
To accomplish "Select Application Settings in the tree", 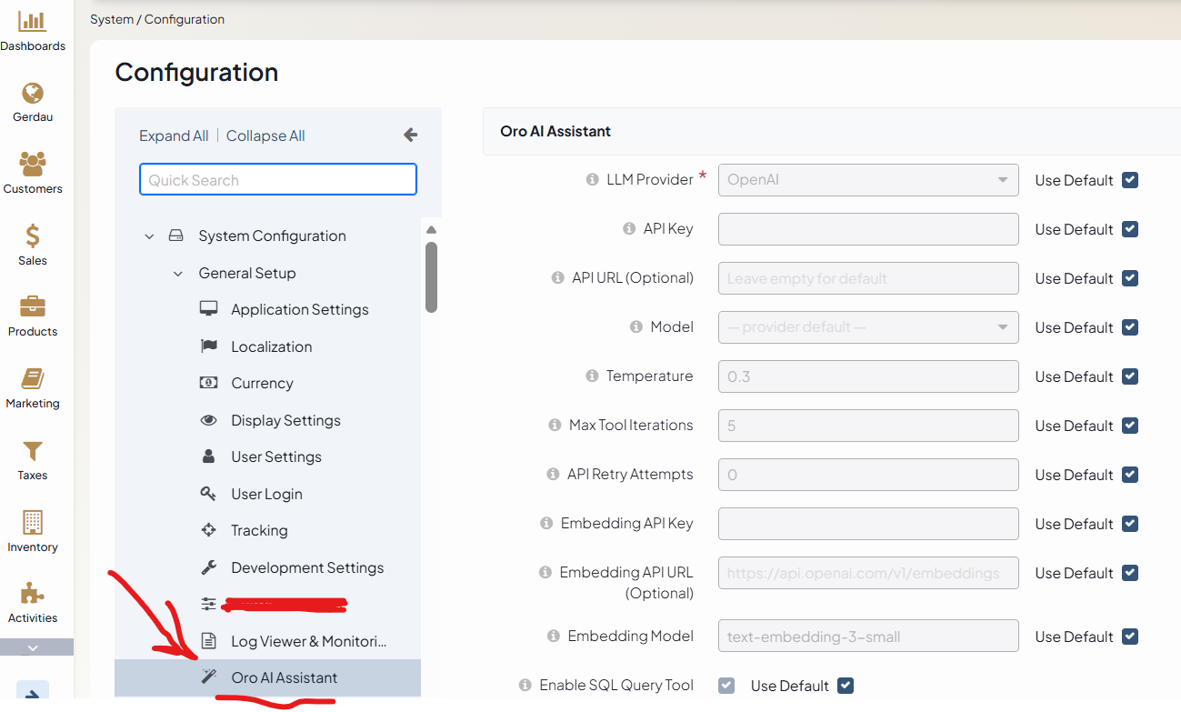I will [299, 309].
